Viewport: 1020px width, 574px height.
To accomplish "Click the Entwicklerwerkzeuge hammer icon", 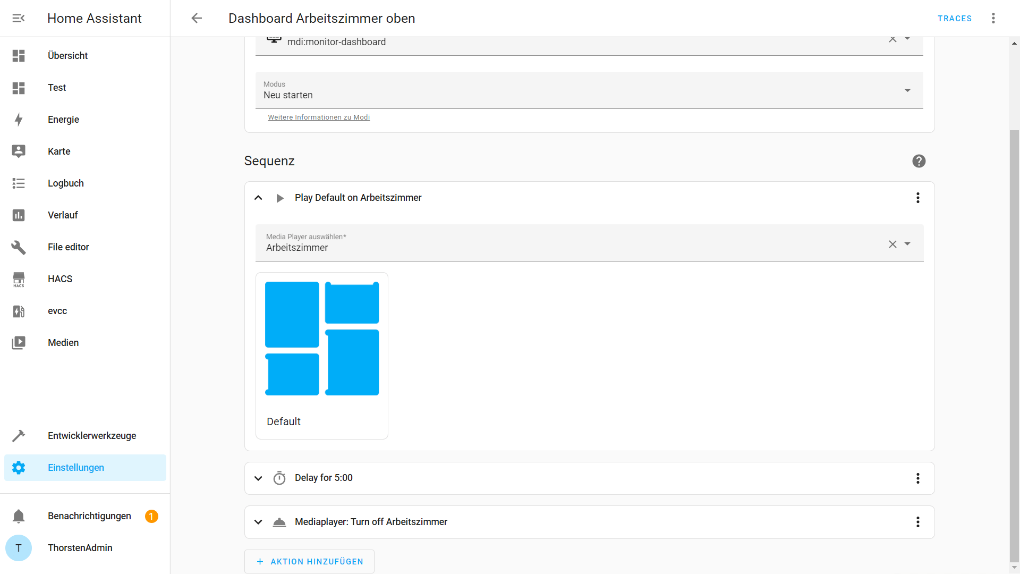I will click(x=19, y=435).
